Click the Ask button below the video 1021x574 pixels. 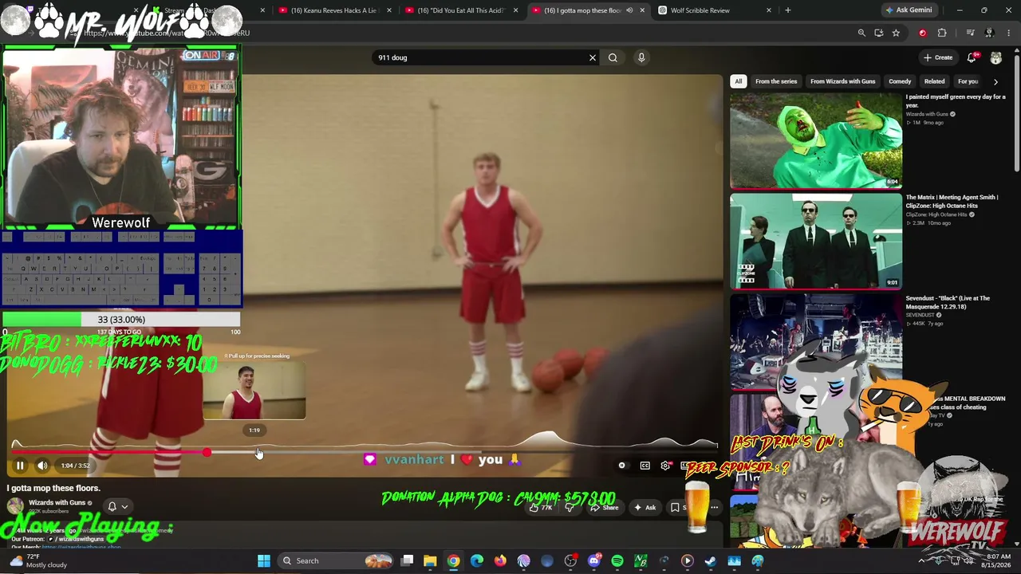coord(645,508)
